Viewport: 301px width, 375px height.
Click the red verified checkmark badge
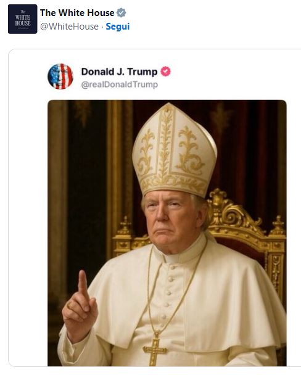tap(165, 72)
